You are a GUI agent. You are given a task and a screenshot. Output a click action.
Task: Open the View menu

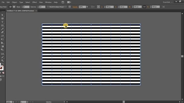pos(41,2)
